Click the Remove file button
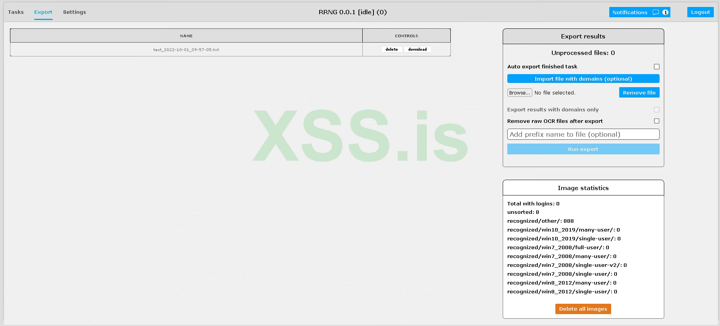Screen dimensions: 720x326 pos(639,93)
